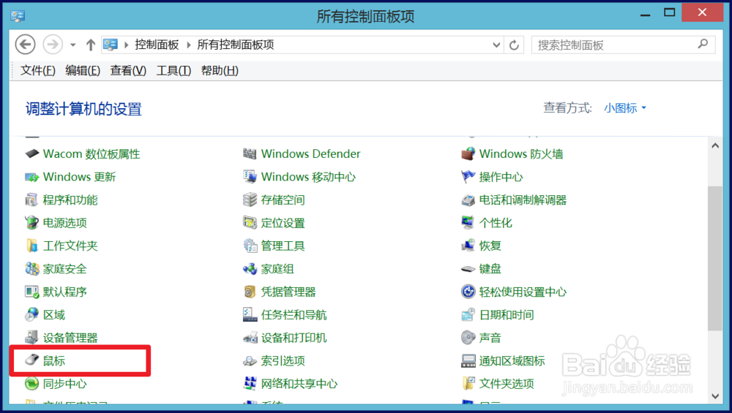
Task: Click the 索引选项 icon
Action: pos(250,361)
